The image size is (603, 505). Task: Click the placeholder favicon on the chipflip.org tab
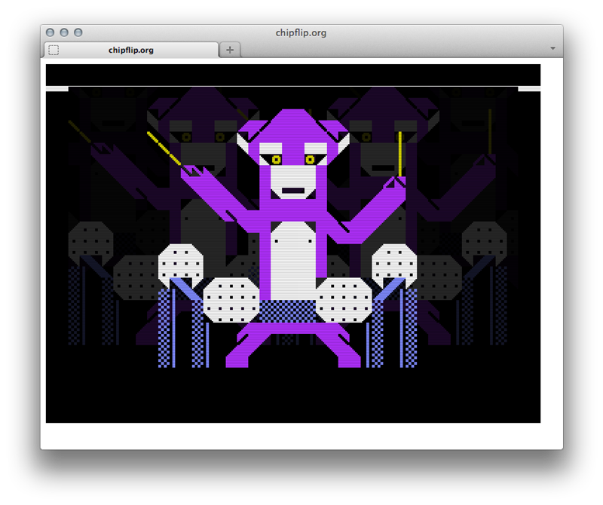(x=54, y=50)
